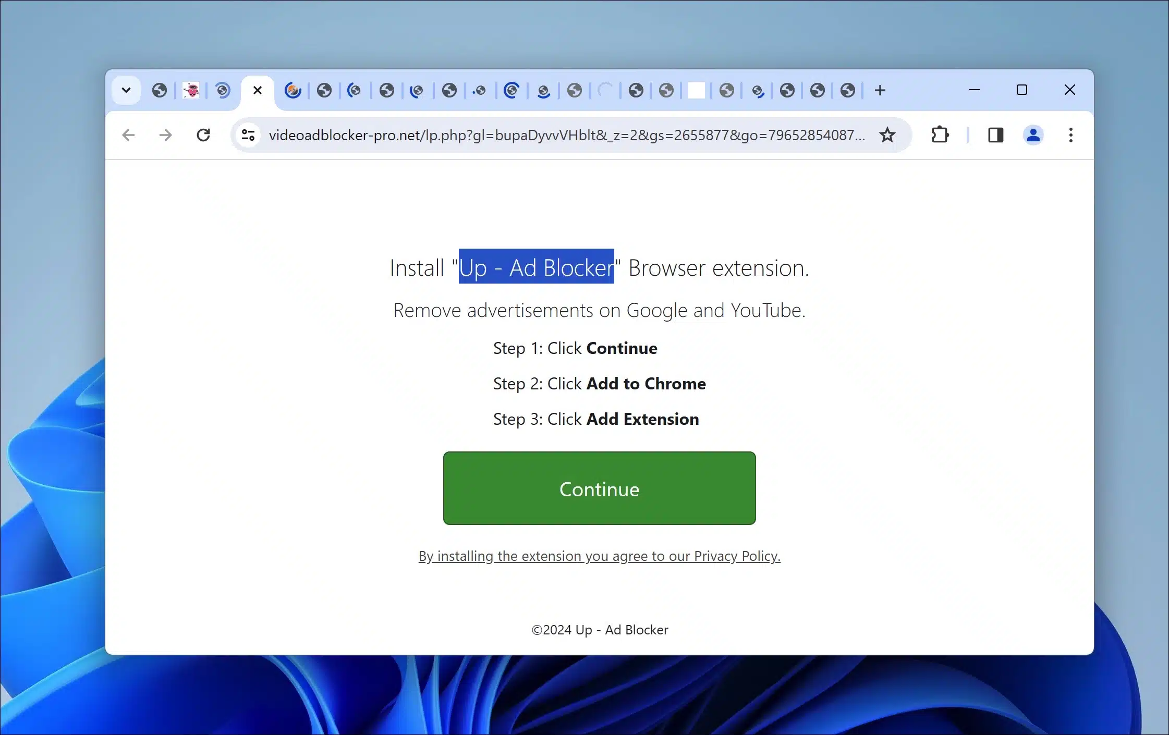Click the highlighted "Up - Ad Blocker" text

tap(537, 267)
